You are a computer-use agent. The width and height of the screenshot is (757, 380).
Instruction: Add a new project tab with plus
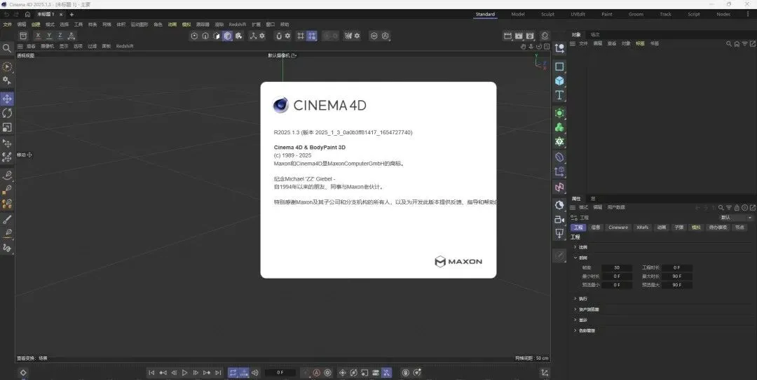71,15
